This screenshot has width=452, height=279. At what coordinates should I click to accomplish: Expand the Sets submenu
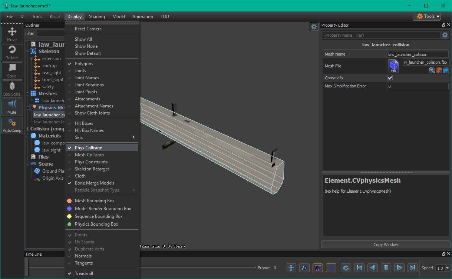pyautogui.click(x=102, y=137)
